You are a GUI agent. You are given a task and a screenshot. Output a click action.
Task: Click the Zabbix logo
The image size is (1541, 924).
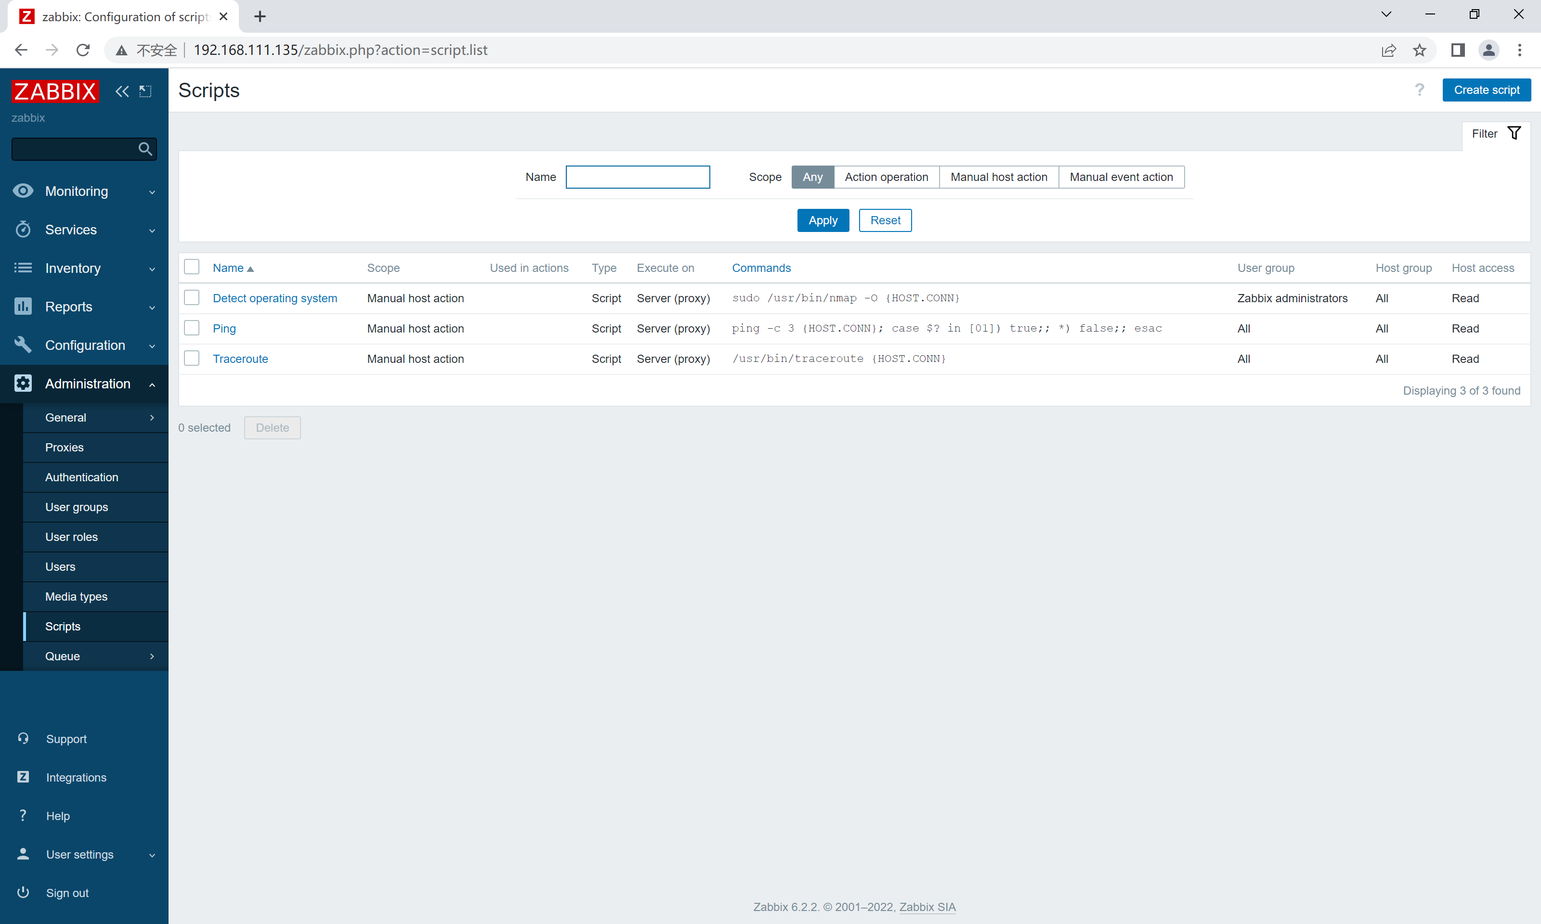click(x=55, y=91)
